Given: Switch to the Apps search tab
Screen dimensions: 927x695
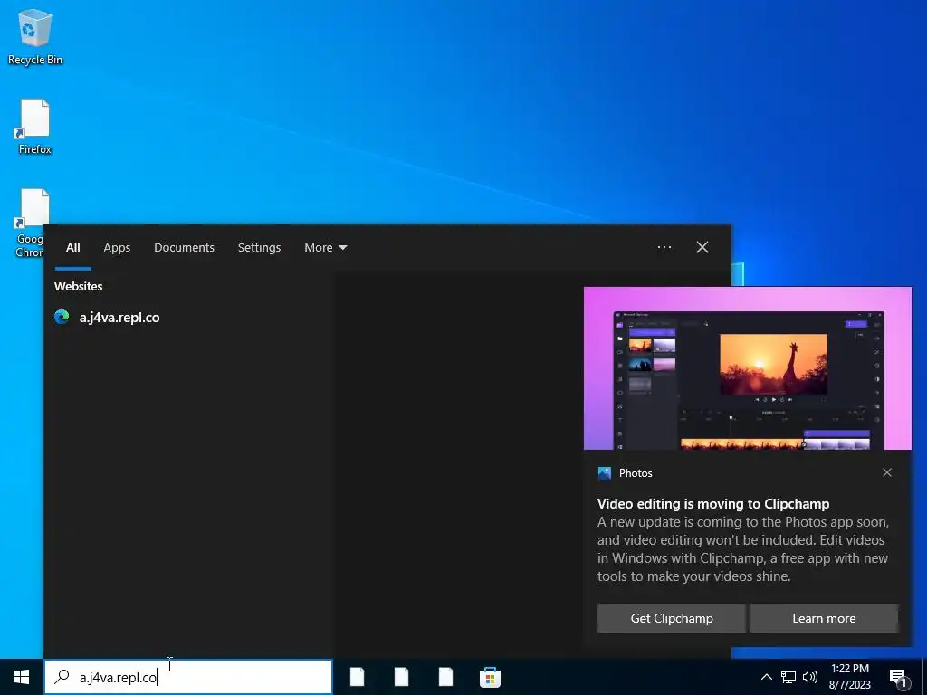Looking at the screenshot, I should 117,248.
